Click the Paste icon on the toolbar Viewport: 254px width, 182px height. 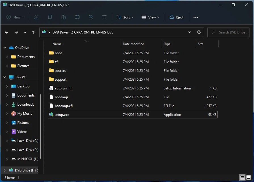click(x=63, y=17)
